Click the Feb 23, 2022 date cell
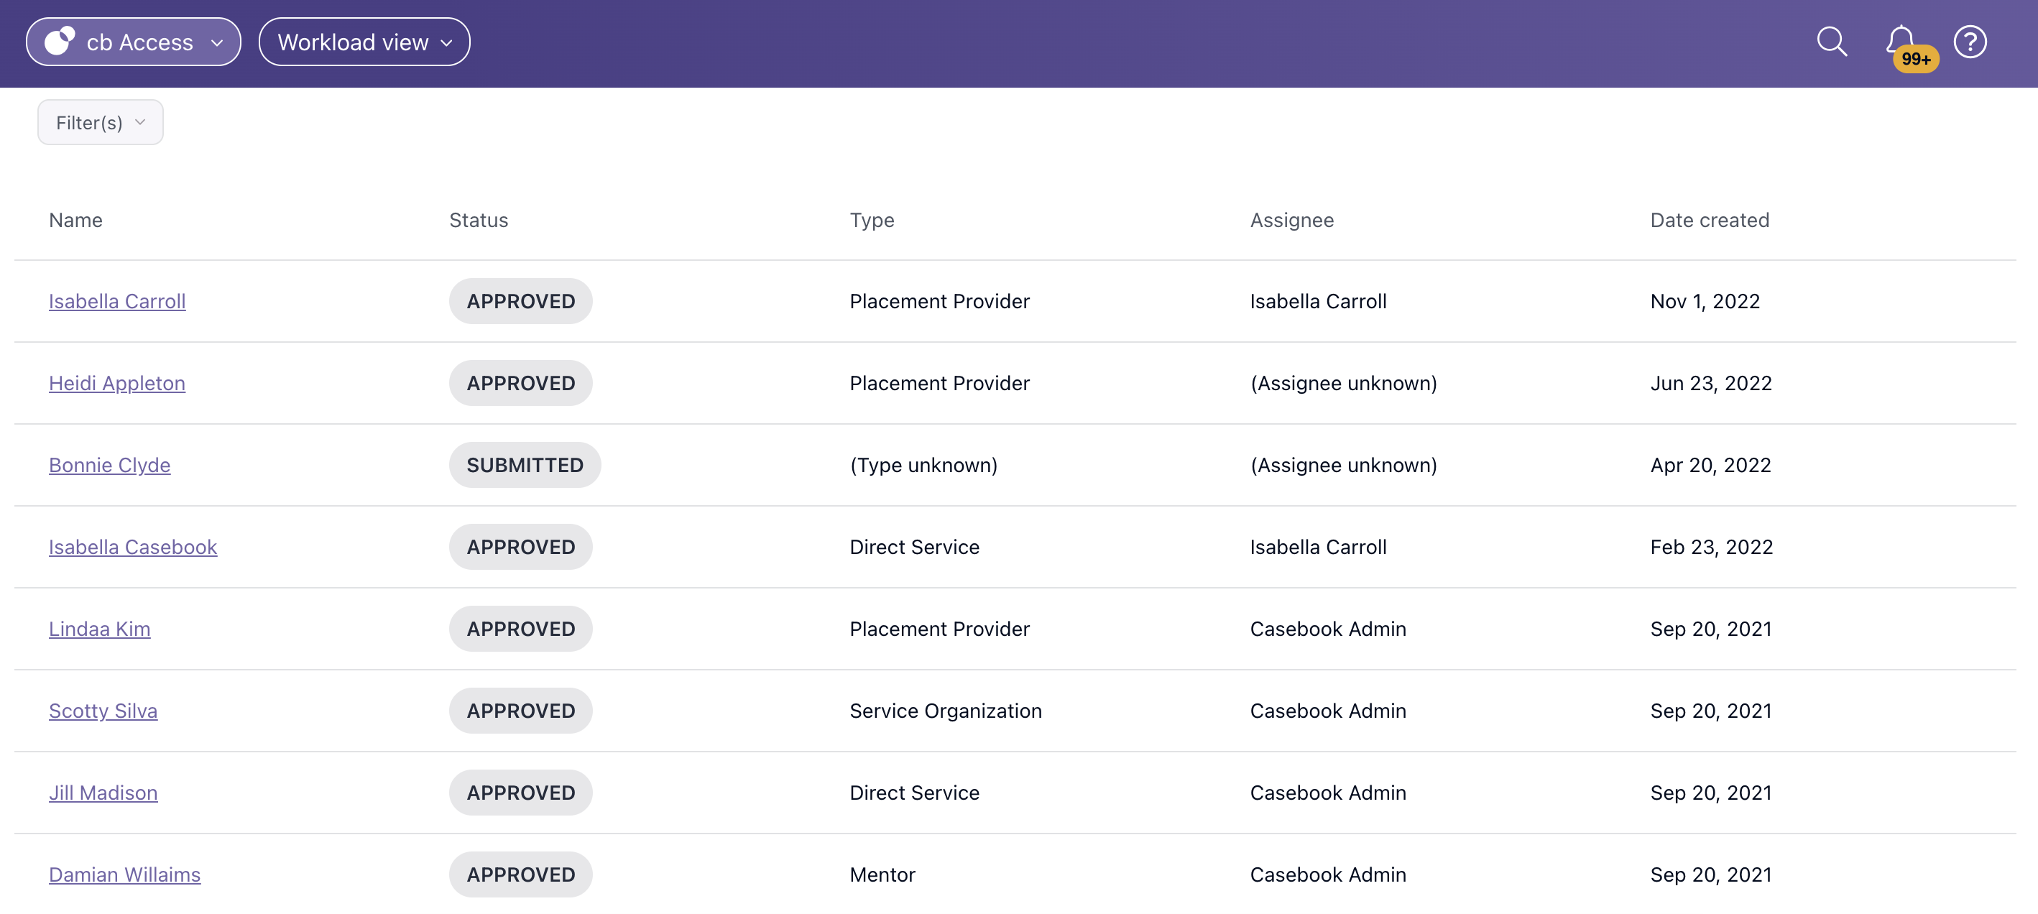The image size is (2038, 914). pos(1711,547)
